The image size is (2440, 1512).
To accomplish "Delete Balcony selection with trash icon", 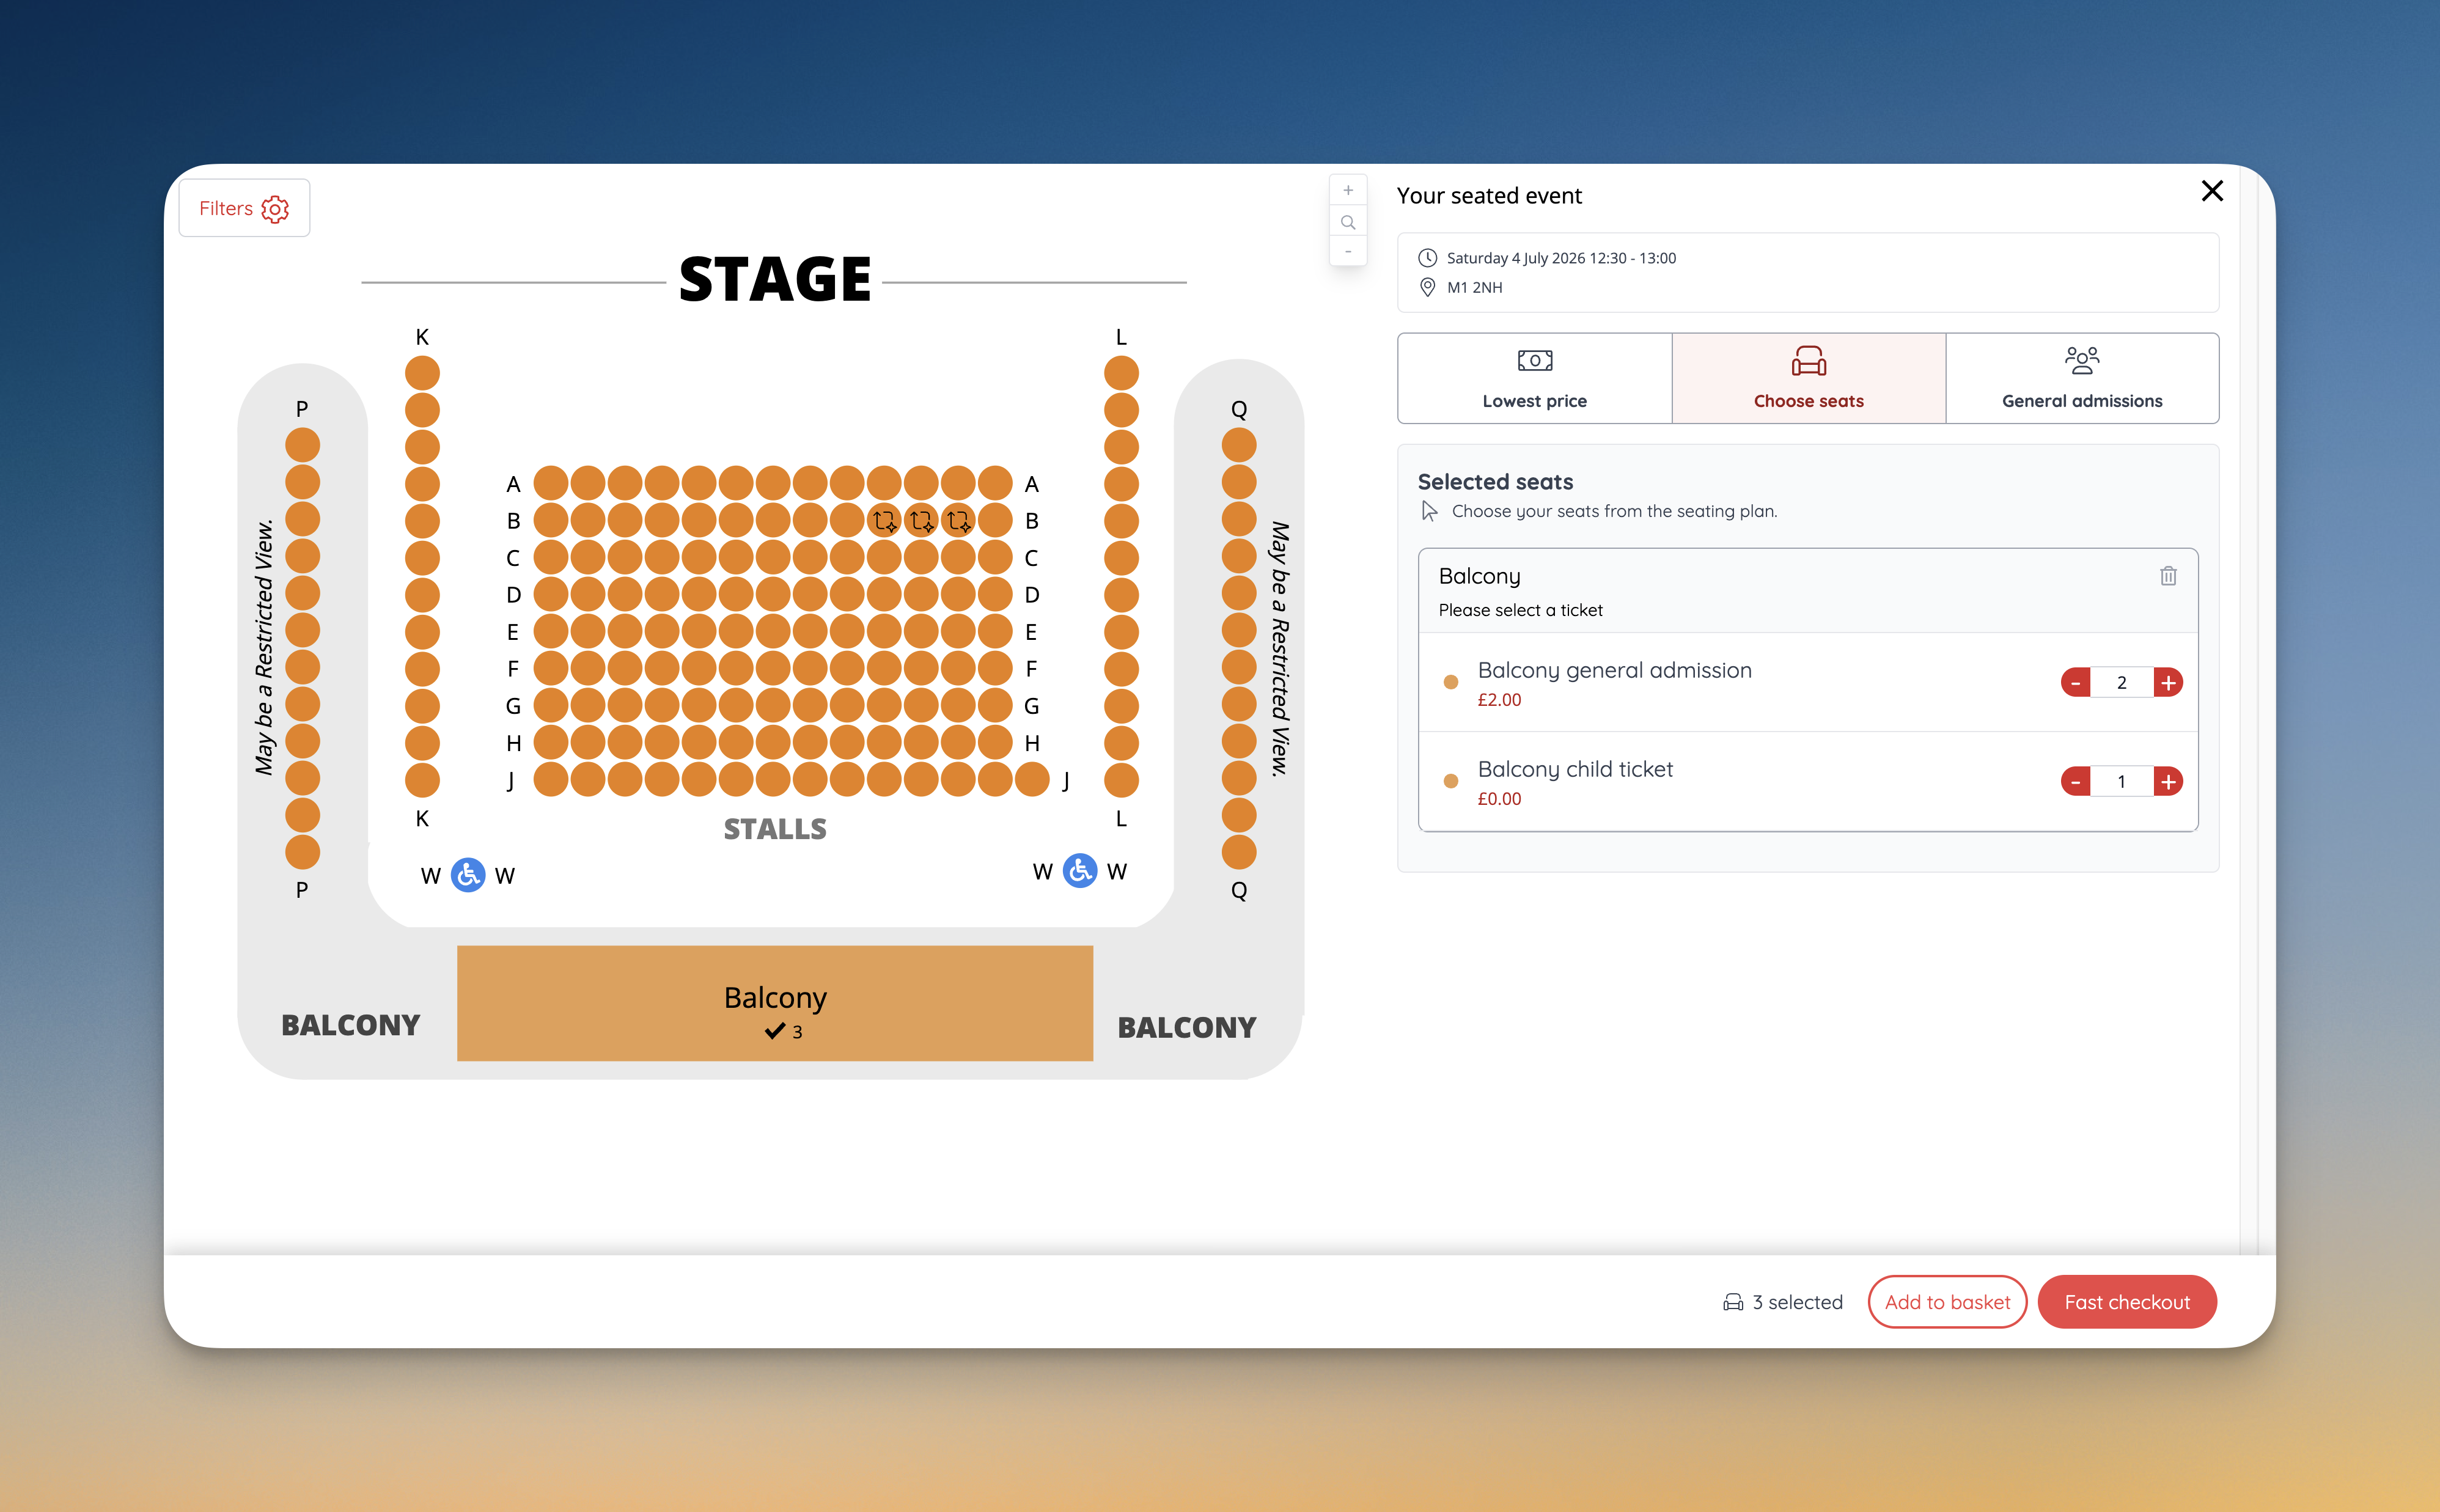I will tap(2167, 576).
